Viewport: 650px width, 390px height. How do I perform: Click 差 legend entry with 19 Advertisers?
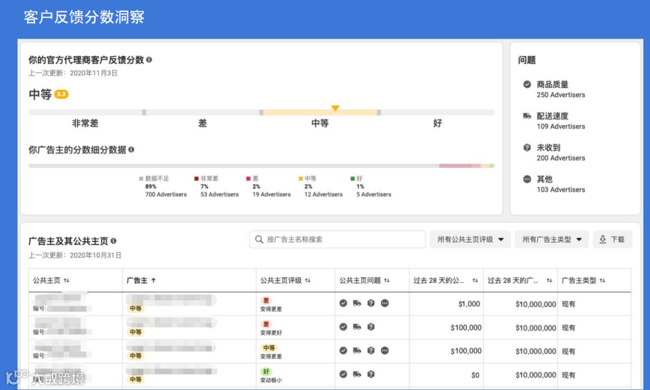(x=268, y=186)
